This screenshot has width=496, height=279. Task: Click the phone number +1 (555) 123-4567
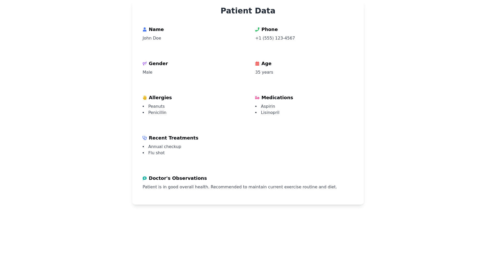coord(275,38)
